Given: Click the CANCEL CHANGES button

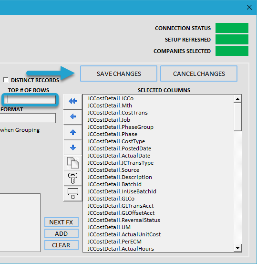Looking at the screenshot, I should [x=199, y=74].
